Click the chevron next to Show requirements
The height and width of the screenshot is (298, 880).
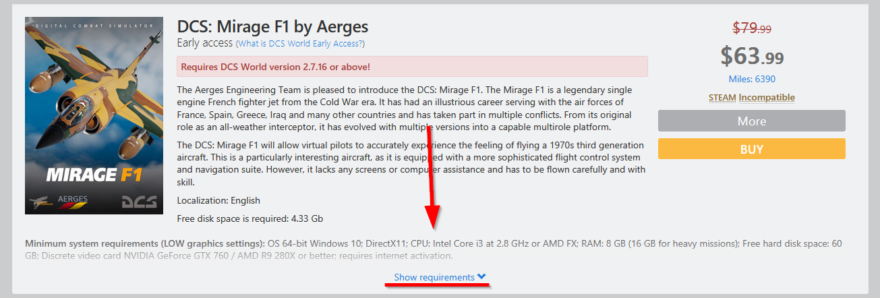(x=481, y=277)
